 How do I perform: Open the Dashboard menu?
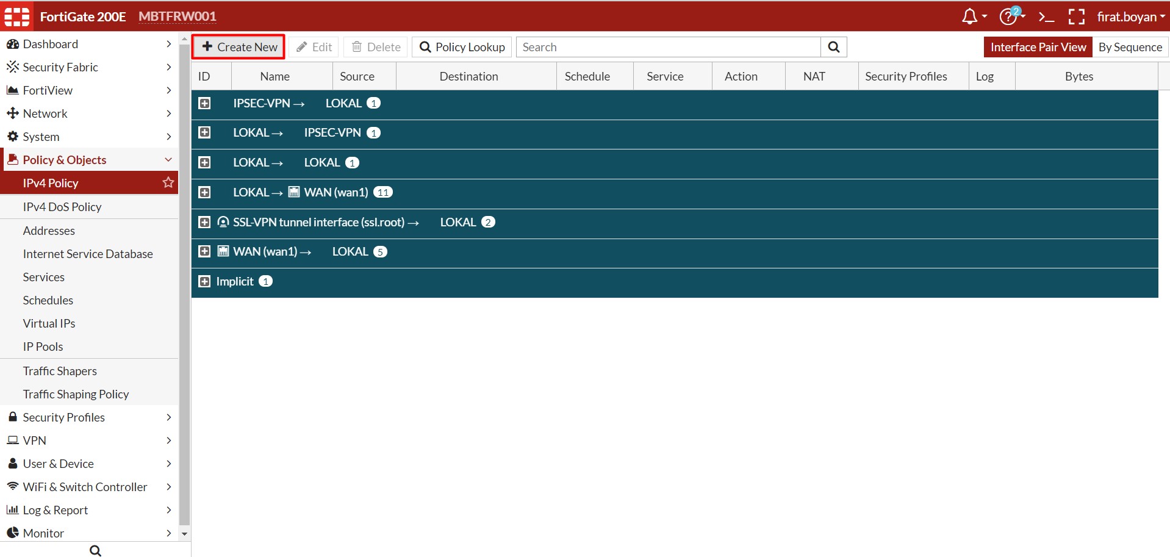(x=89, y=44)
